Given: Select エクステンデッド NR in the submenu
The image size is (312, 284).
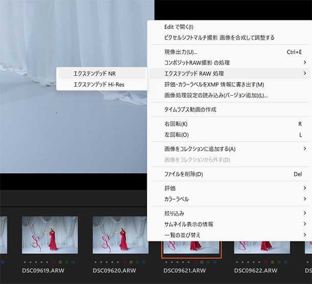Looking at the screenshot, I should coord(102,74).
